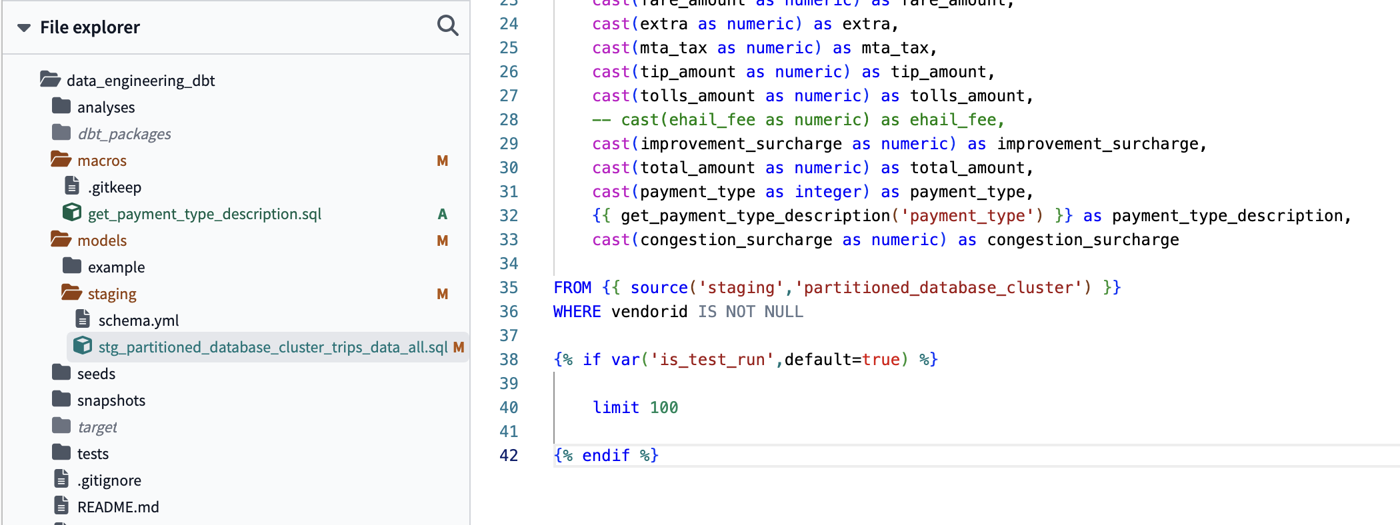Open the README.md file
Screen dimensions: 1400x525
tap(118, 507)
